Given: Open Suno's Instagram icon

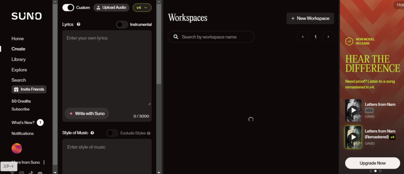Looking at the screenshot, I should coord(22,173).
